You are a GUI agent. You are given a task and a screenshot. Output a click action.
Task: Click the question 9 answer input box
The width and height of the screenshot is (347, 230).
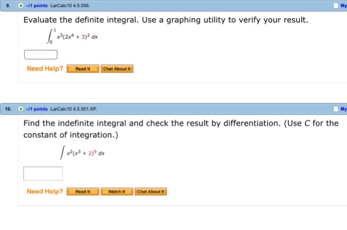pos(41,55)
